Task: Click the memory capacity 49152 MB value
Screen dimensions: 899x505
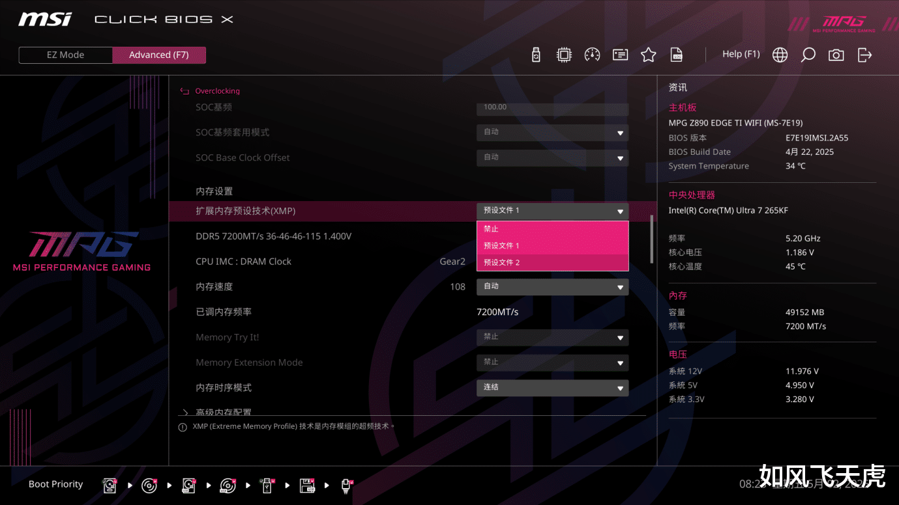Action: coord(805,312)
